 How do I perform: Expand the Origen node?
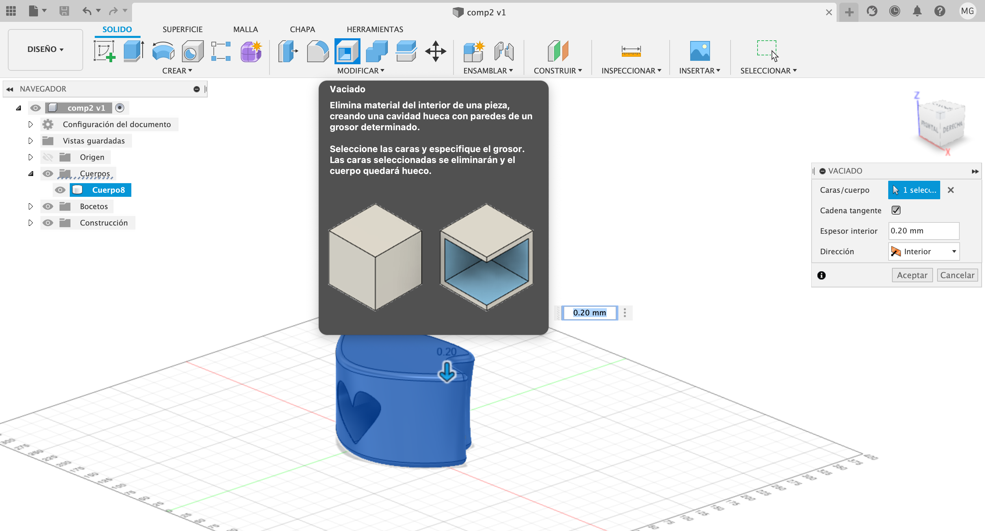coord(30,157)
